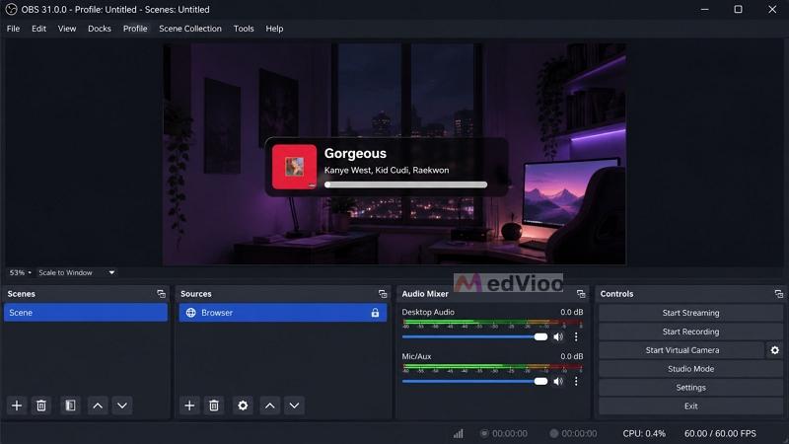Screen dimensions: 789x444
Task: Click Desktop Audio 0.0 dB value
Action: (572, 312)
